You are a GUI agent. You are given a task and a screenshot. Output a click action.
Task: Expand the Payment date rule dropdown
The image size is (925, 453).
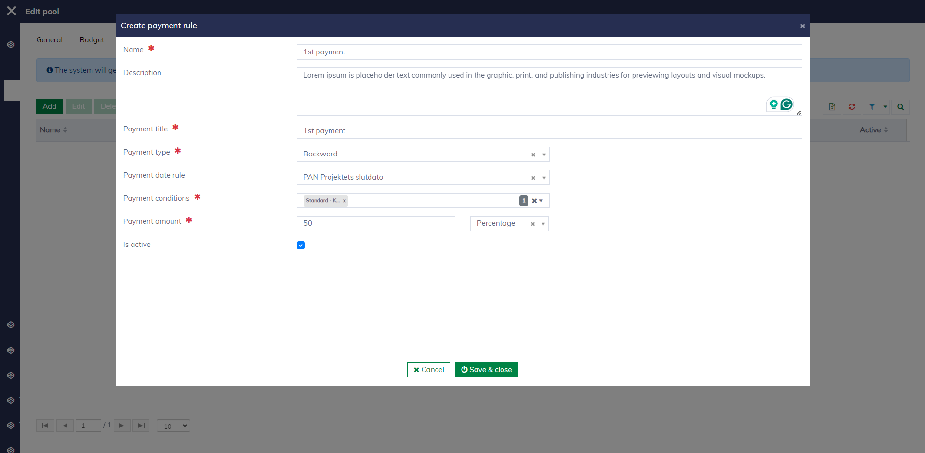coord(544,178)
